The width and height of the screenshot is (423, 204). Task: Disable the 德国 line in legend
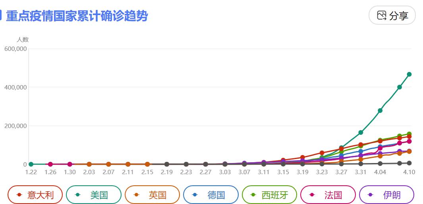coord(211,195)
